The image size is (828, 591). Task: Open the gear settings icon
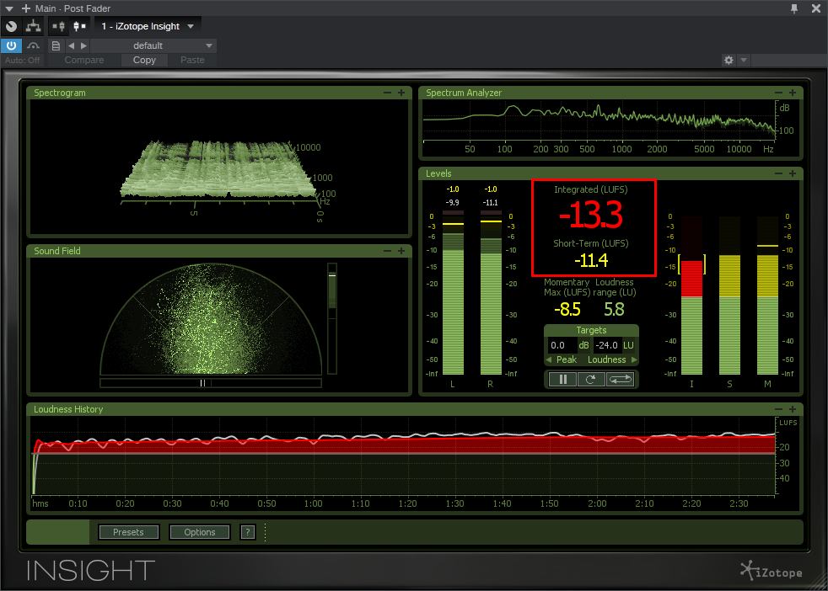pyautogui.click(x=729, y=60)
